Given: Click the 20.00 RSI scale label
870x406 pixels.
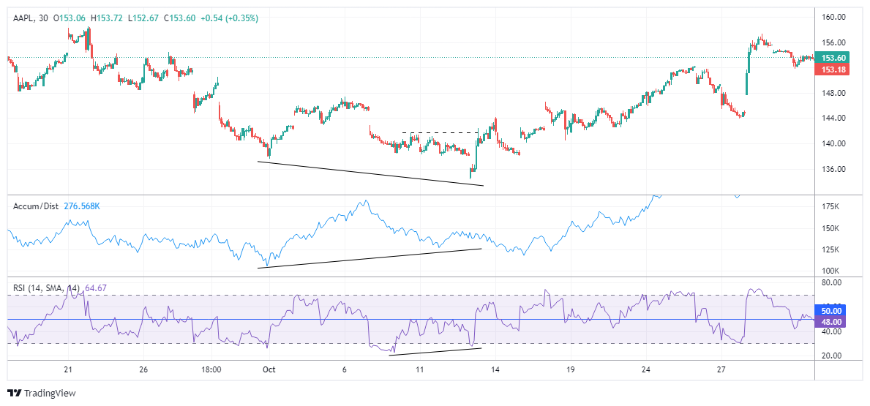Looking at the screenshot, I should [x=831, y=356].
